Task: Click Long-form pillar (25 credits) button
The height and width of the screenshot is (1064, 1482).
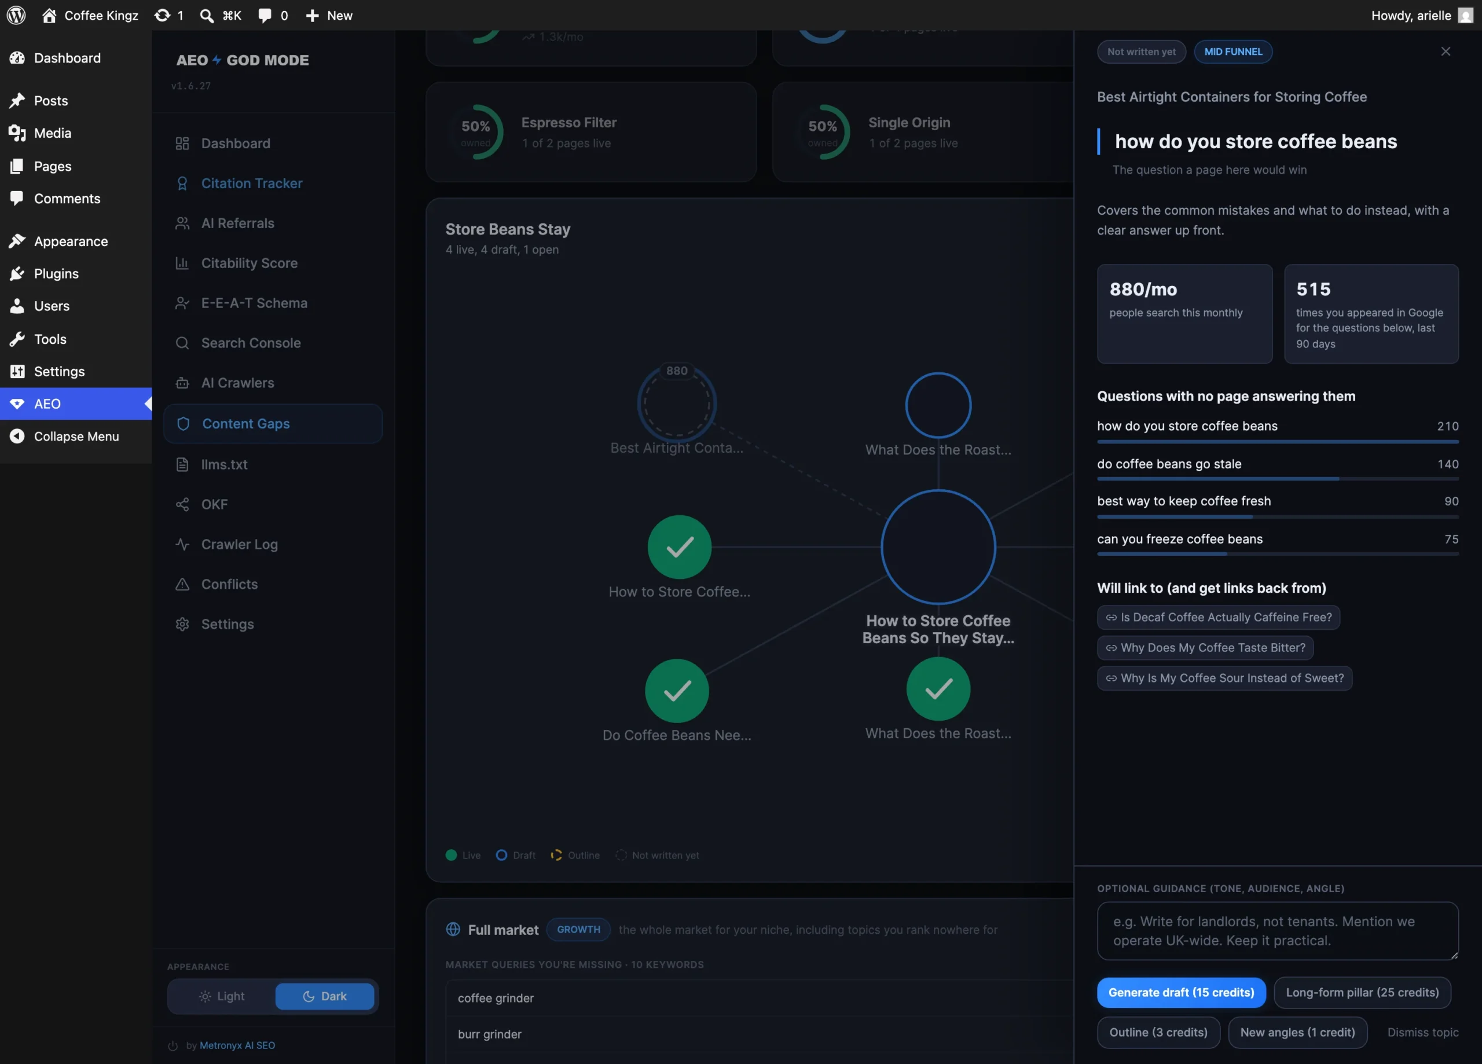Action: [1362, 992]
